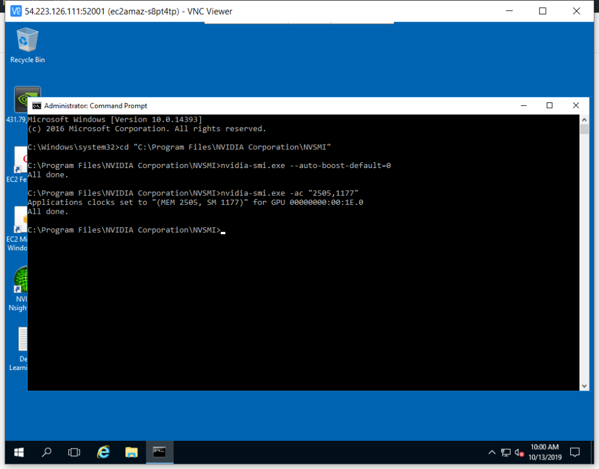This screenshot has width=599, height=469.
Task: Open the Windows Start menu
Action: pyautogui.click(x=19, y=452)
